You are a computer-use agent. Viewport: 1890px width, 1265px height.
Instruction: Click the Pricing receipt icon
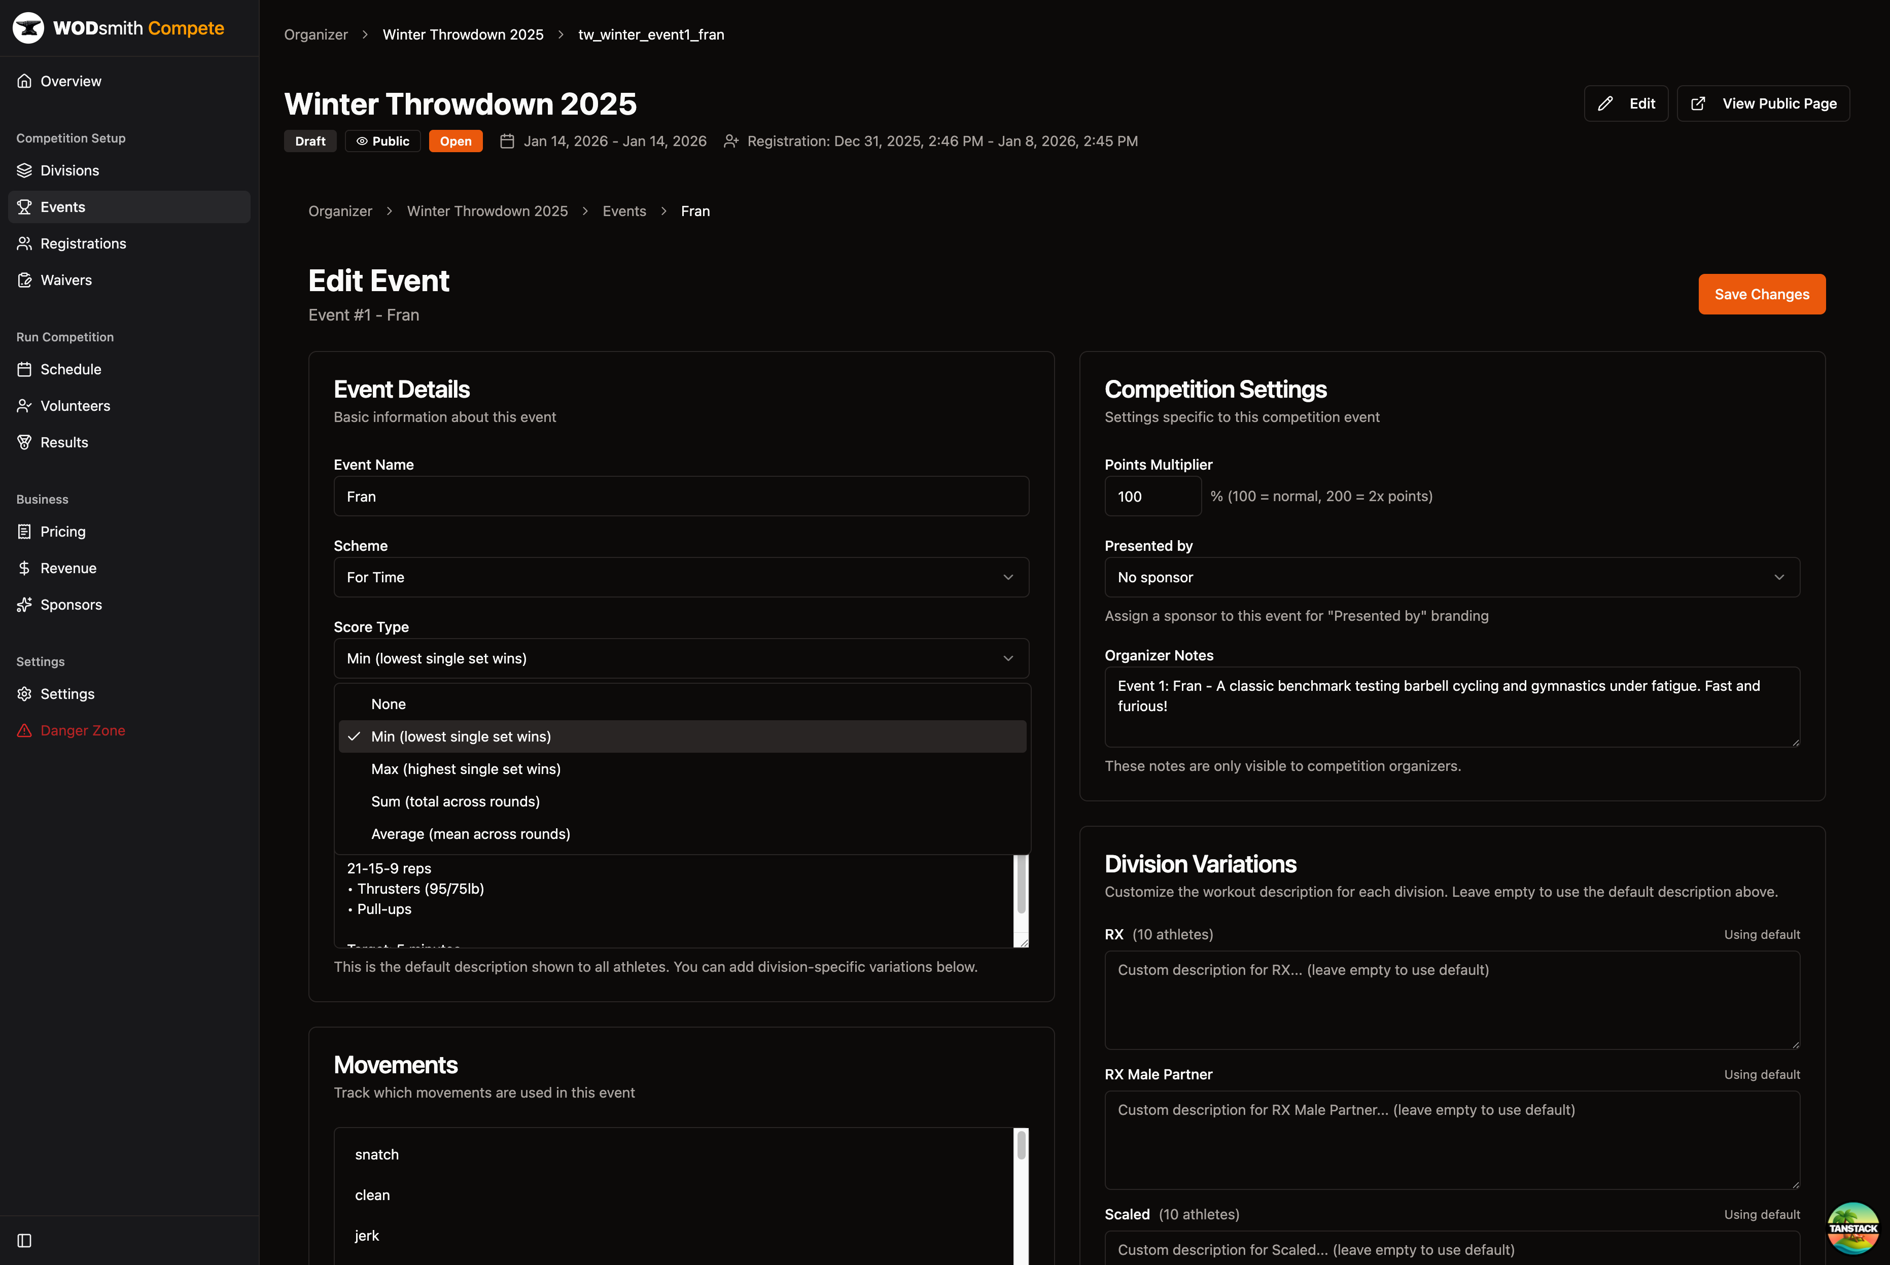[x=24, y=532]
